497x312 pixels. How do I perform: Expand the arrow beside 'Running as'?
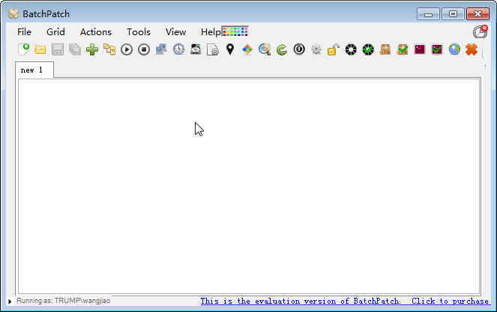pos(10,302)
